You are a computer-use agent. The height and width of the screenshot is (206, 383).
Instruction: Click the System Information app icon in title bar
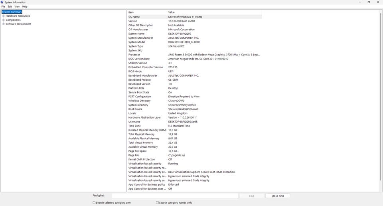2,2
